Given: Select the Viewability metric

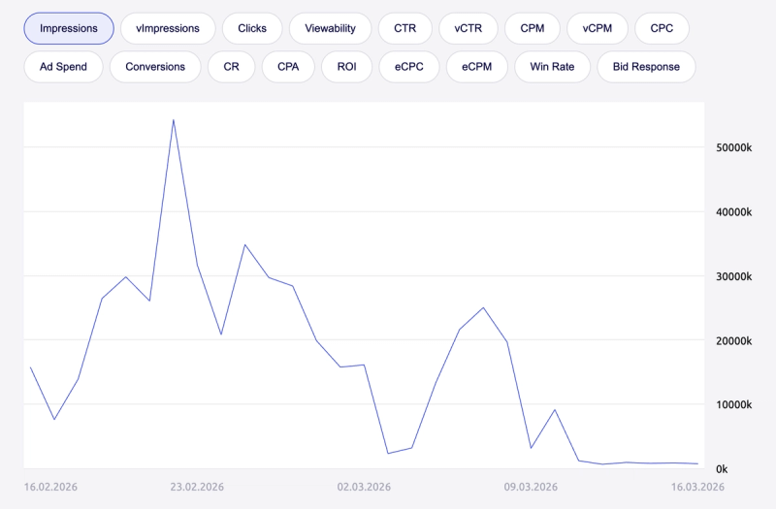Looking at the screenshot, I should [330, 29].
